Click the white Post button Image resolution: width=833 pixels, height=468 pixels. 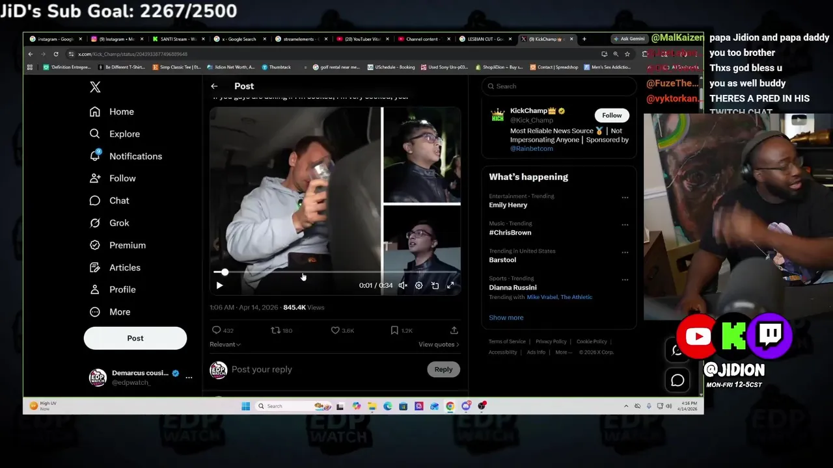coord(135,338)
